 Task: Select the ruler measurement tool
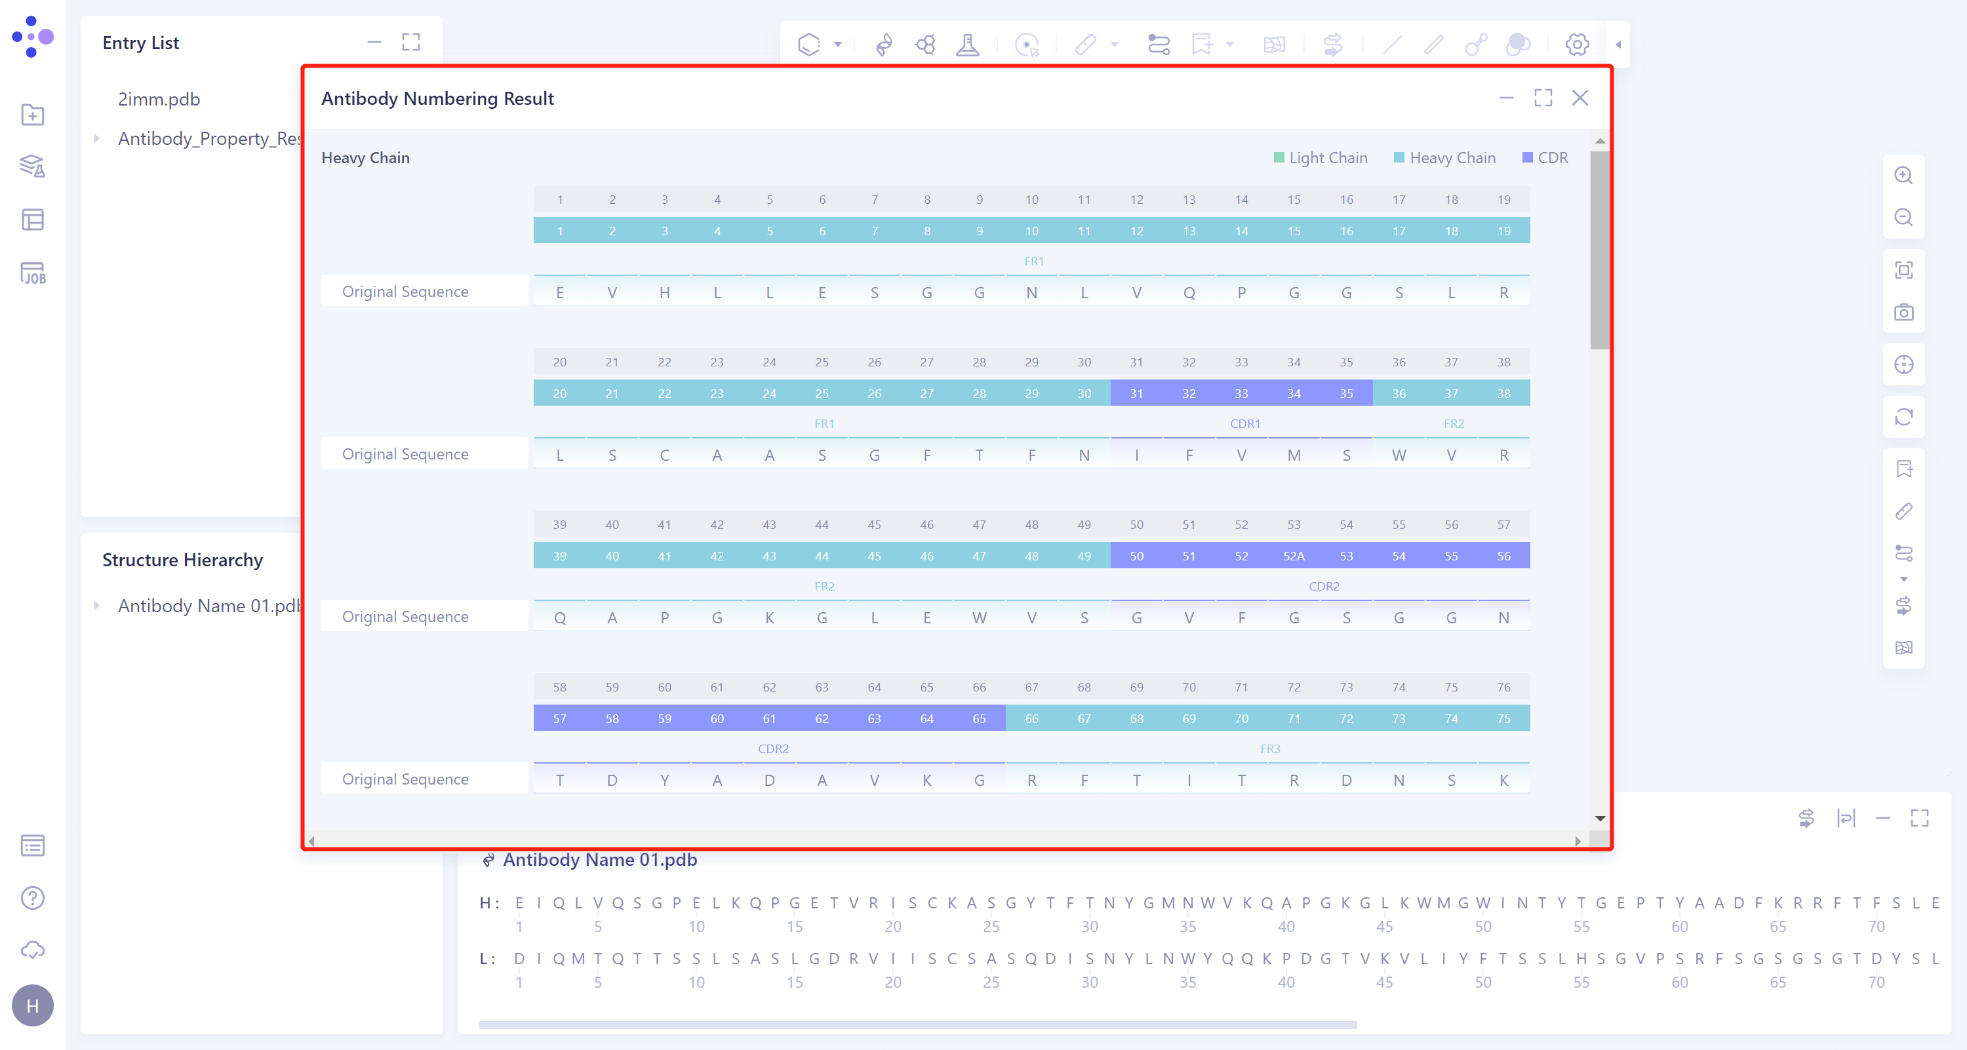coord(1087,45)
